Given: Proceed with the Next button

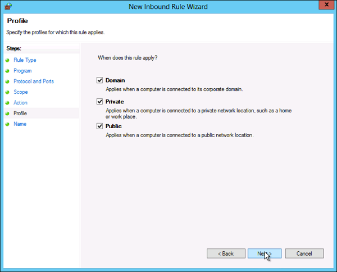Looking at the screenshot, I should [x=264, y=253].
